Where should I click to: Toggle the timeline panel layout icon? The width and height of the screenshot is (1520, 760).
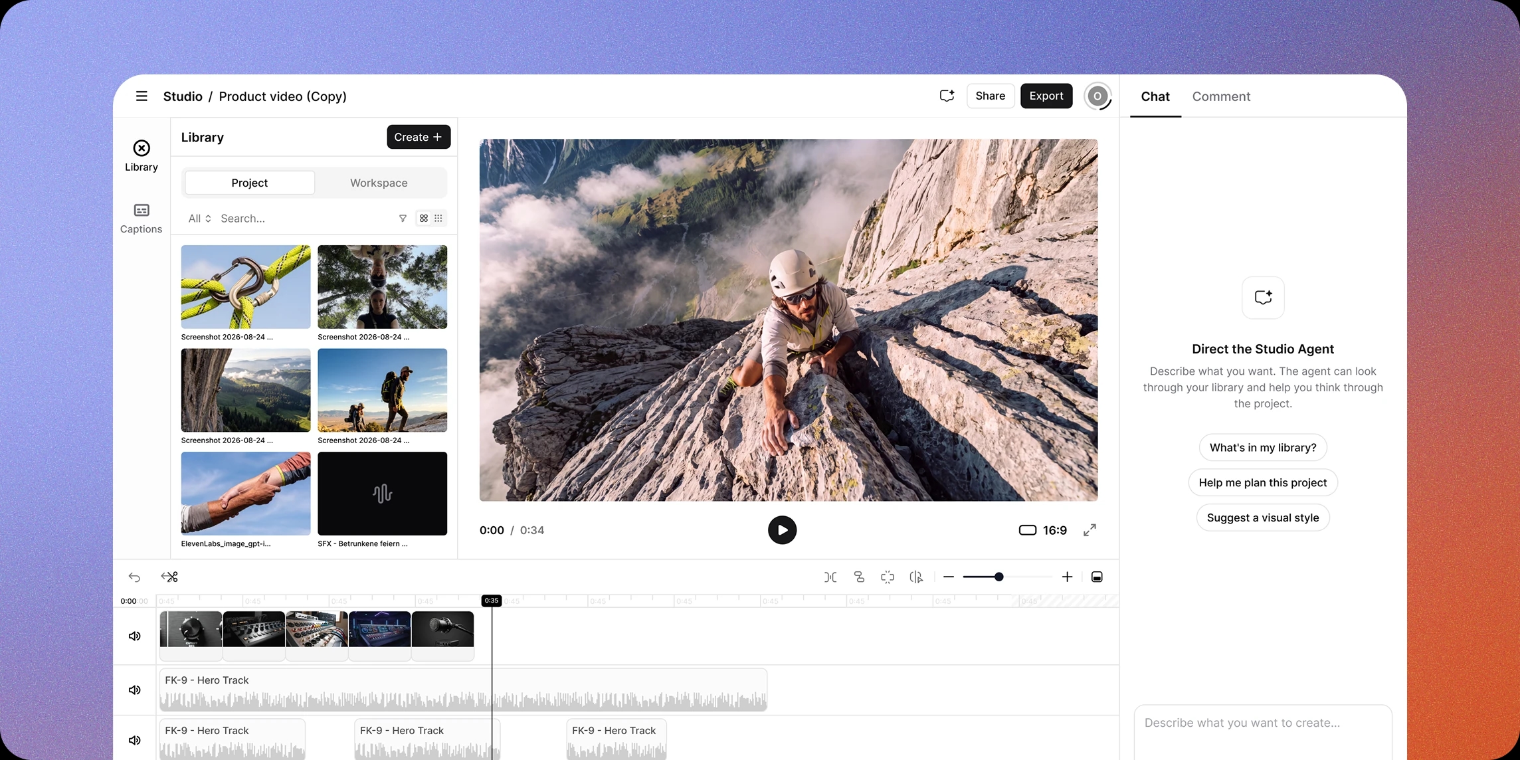[x=1097, y=577]
